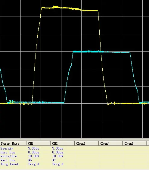Click the yellow CH1 pulse top
This screenshot has height=170, width=149.
[x=70, y=9]
